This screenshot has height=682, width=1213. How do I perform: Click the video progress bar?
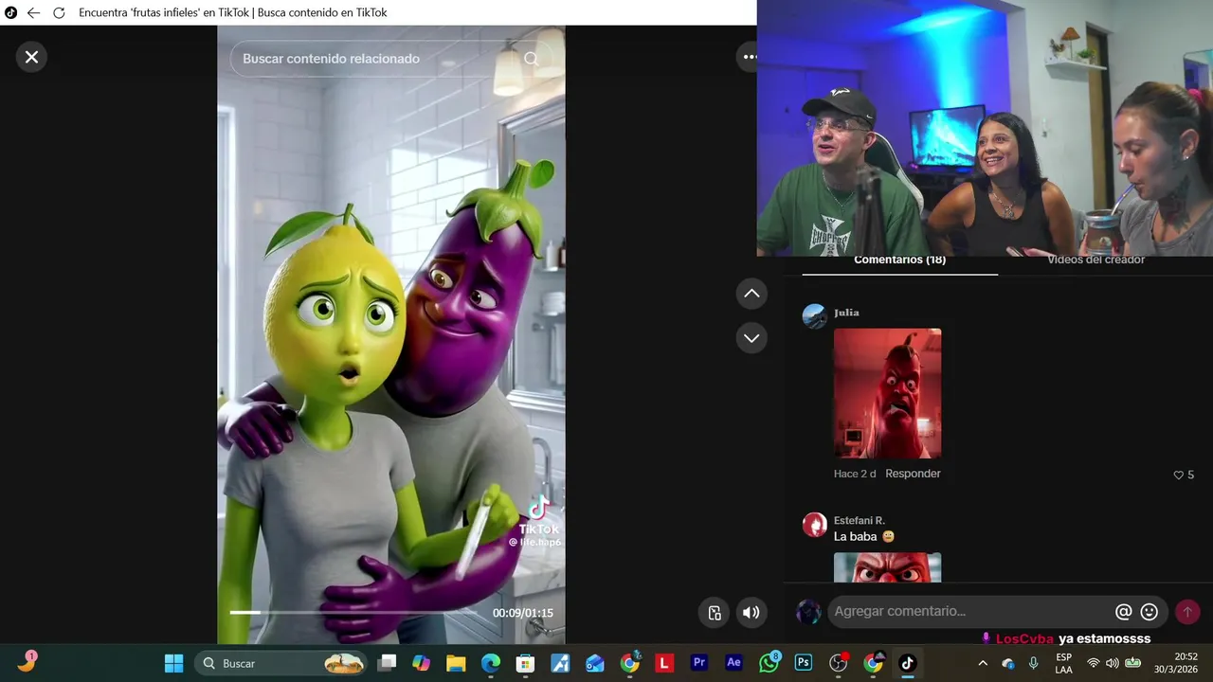click(x=353, y=613)
